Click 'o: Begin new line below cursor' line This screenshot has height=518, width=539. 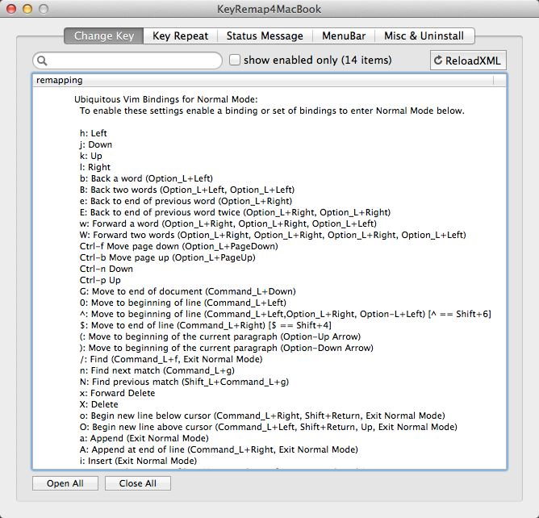coord(262,416)
